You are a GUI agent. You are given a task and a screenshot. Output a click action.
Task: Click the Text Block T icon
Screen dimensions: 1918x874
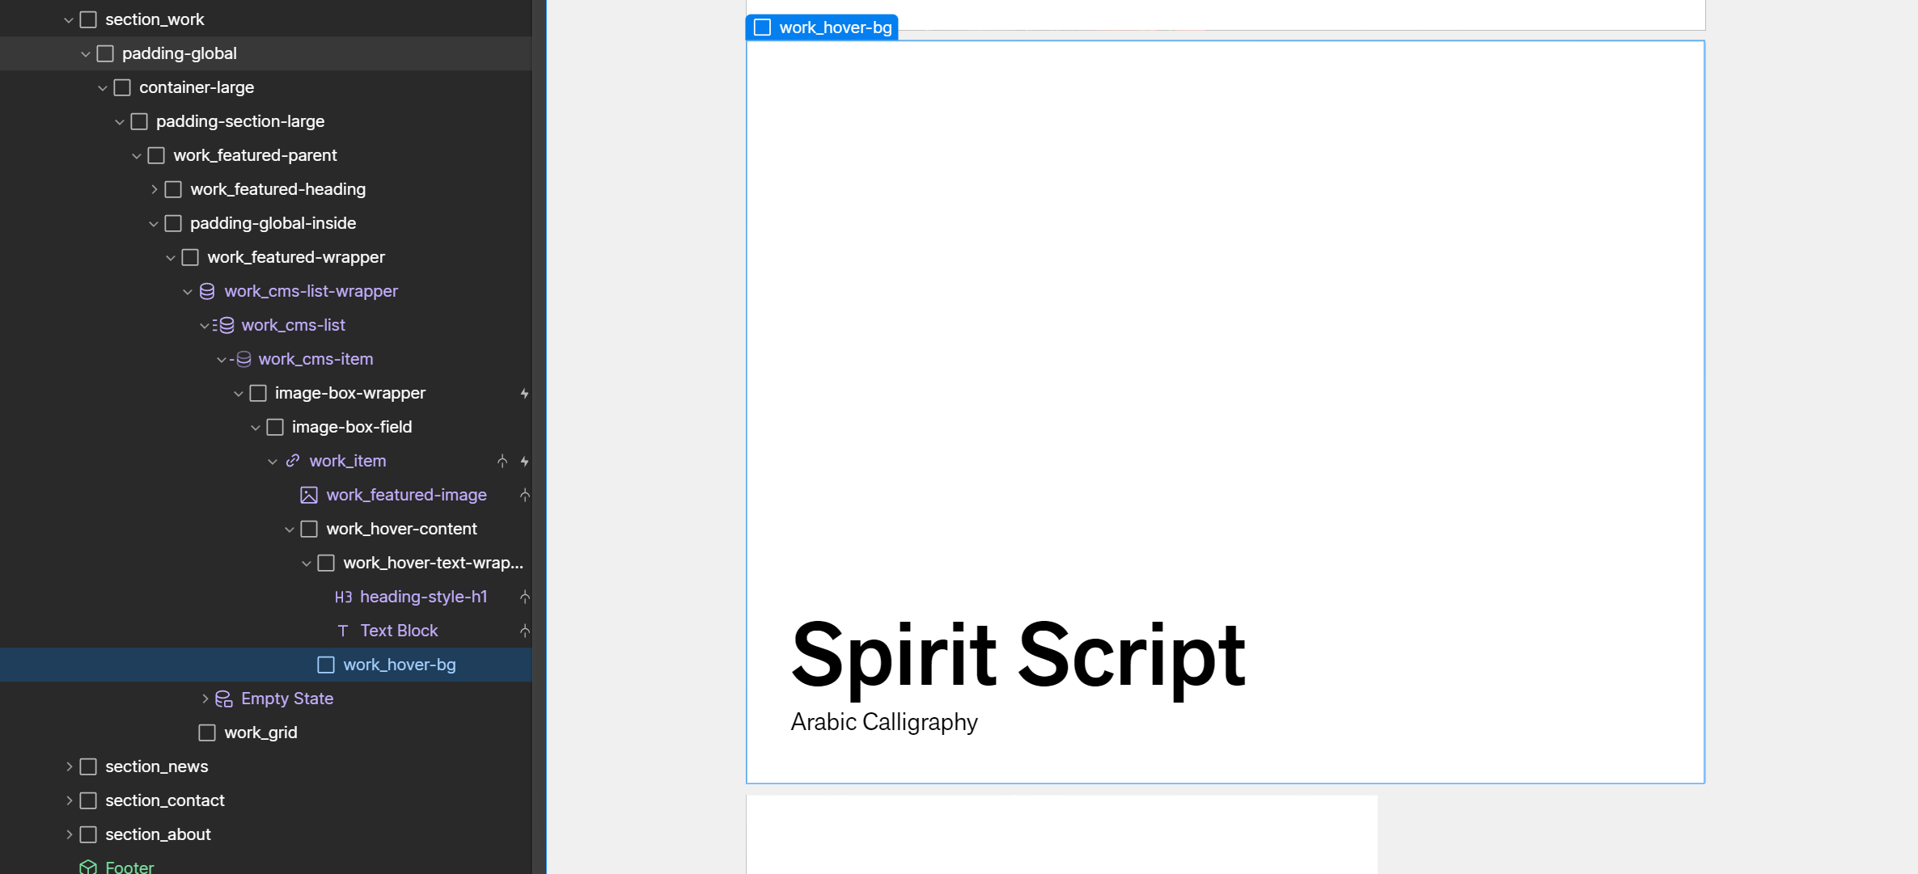(x=343, y=631)
